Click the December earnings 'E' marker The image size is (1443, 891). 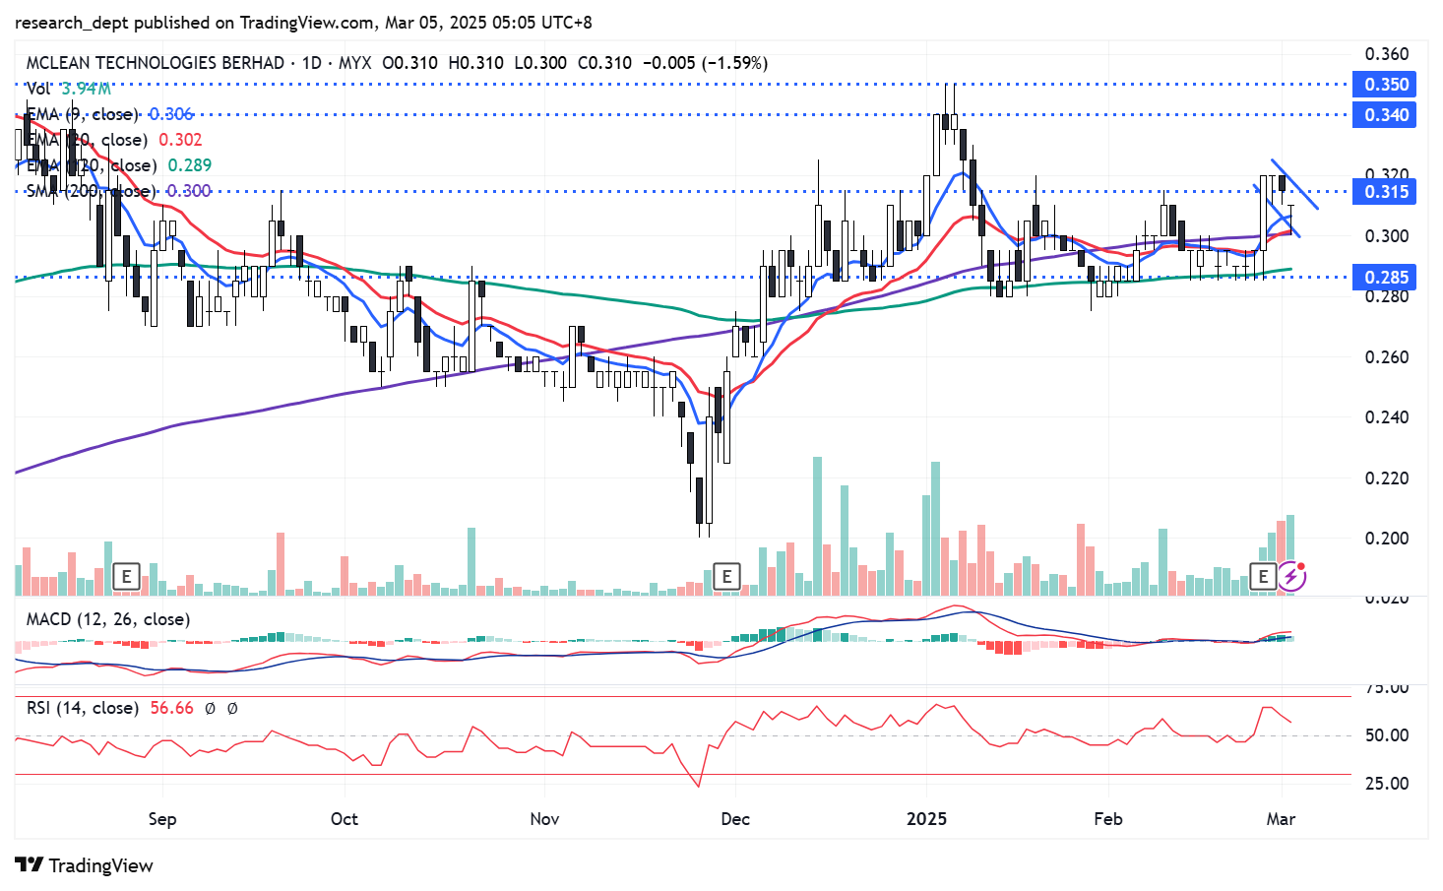726,576
